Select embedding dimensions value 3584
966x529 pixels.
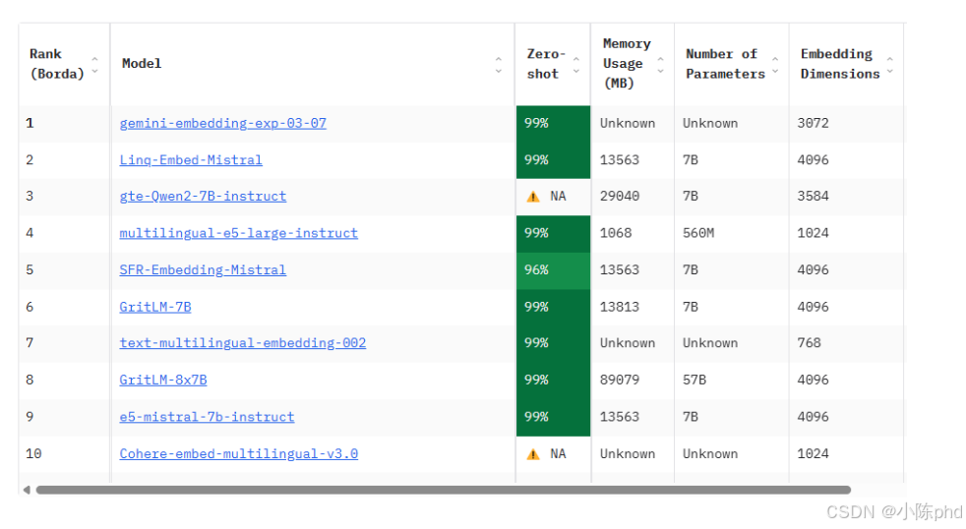click(x=813, y=196)
